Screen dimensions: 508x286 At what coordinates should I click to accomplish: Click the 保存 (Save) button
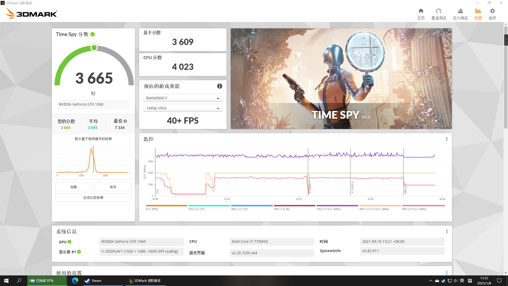[113, 187]
